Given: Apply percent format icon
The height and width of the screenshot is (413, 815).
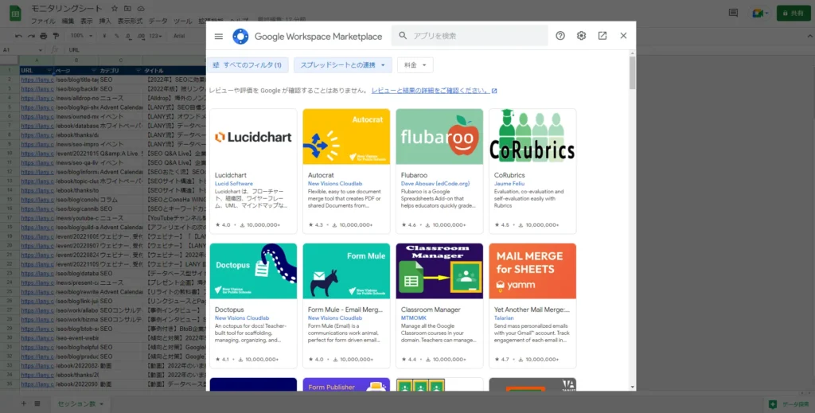Looking at the screenshot, I should click(116, 36).
